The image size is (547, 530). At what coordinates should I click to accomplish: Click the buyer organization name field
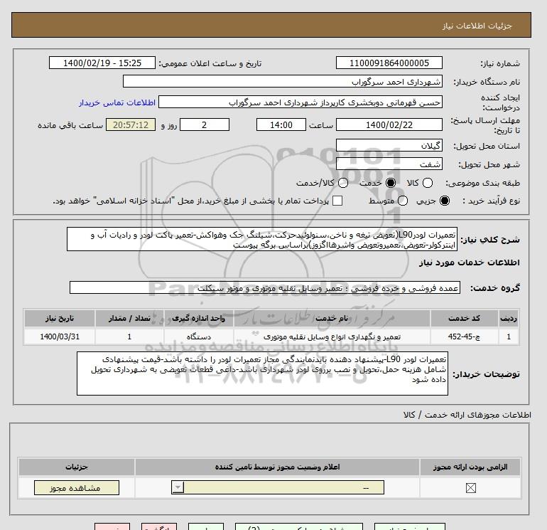point(283,81)
